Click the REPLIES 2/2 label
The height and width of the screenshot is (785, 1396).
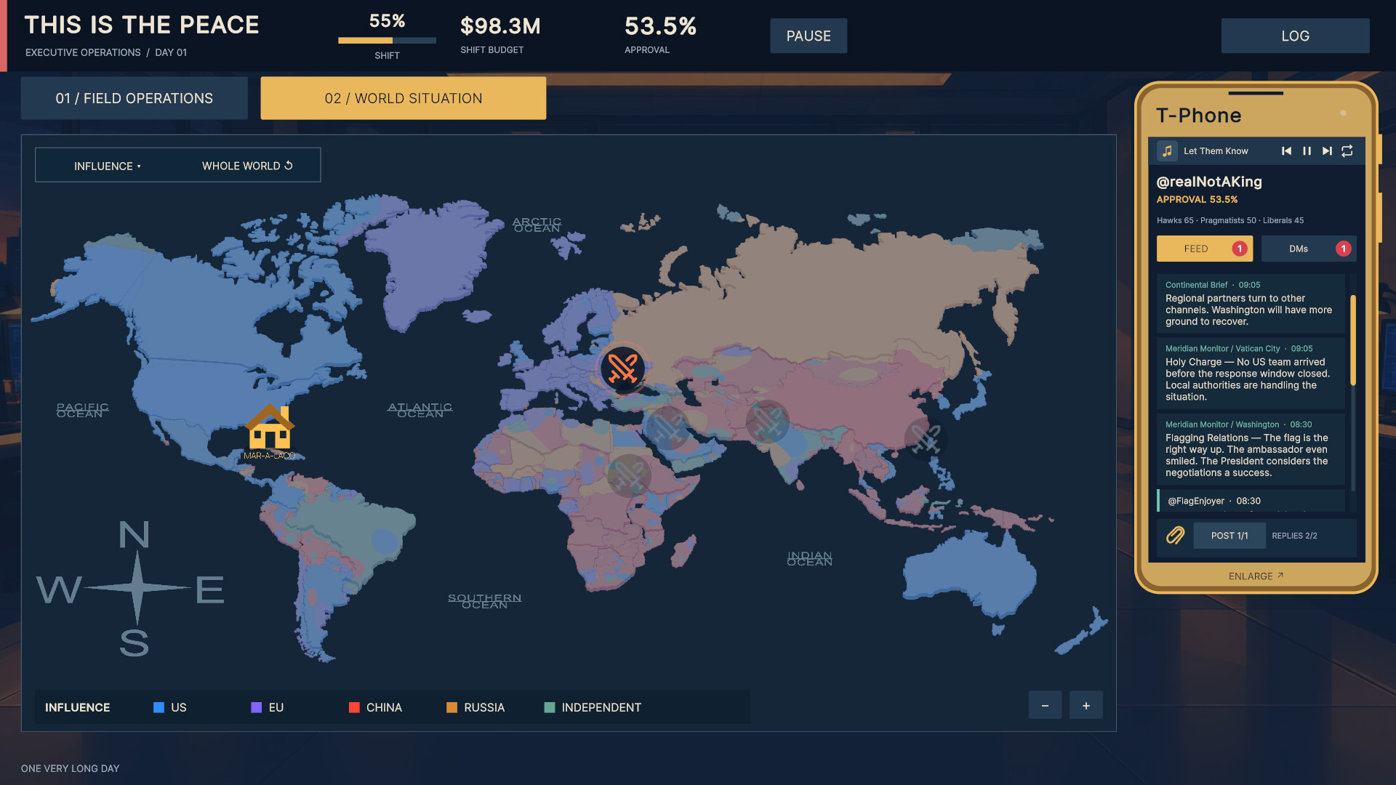click(1294, 536)
